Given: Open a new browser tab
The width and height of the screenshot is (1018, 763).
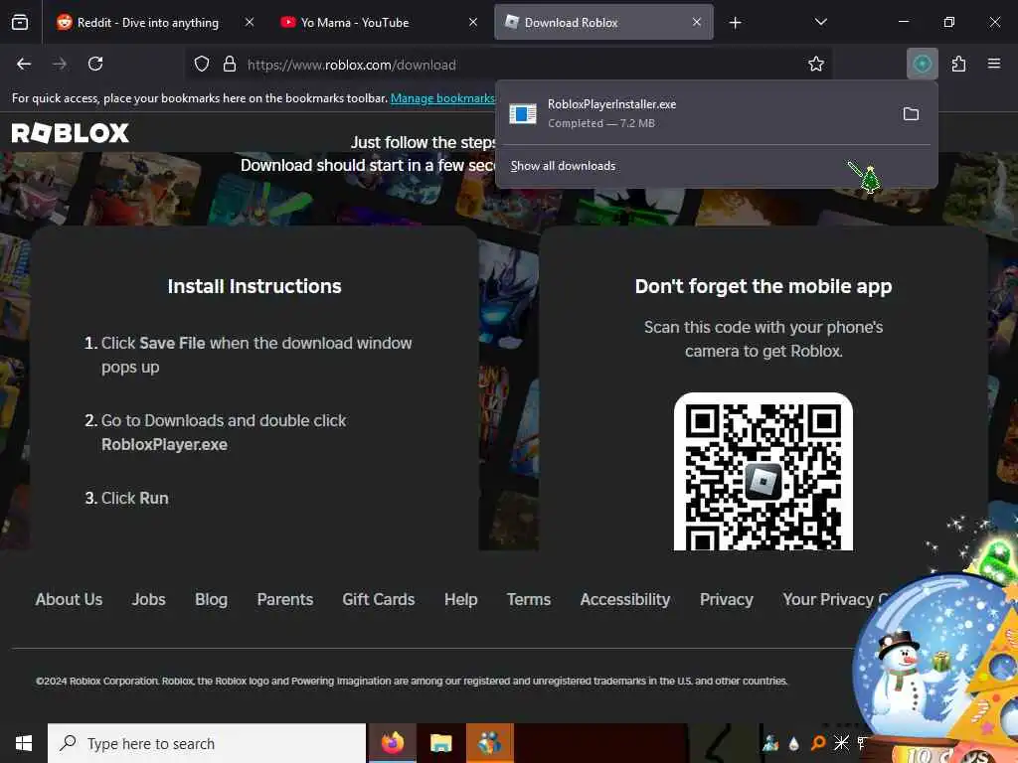Looking at the screenshot, I should tap(735, 23).
